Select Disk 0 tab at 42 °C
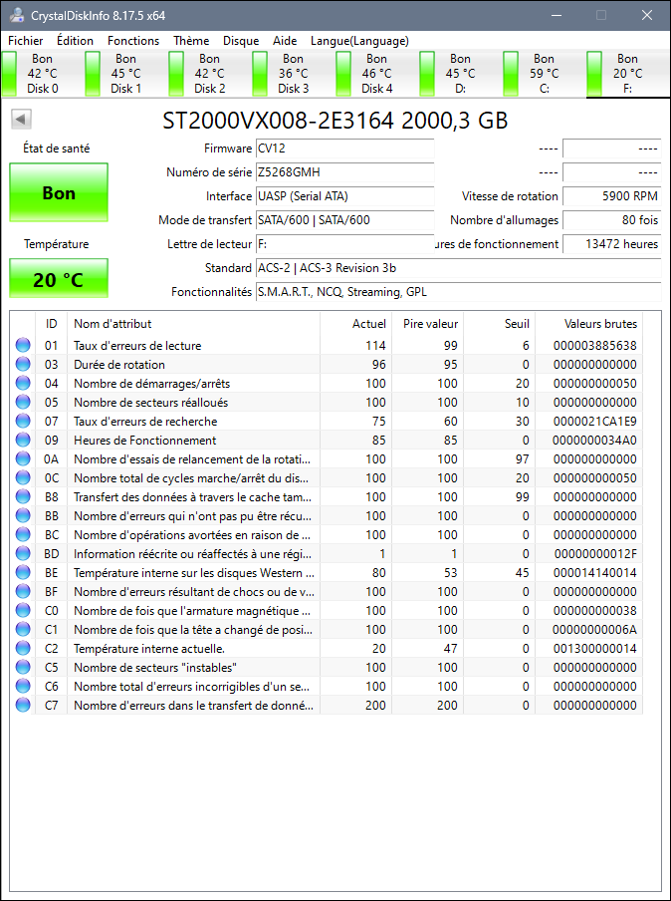Image resolution: width=671 pixels, height=901 pixels. tap(42, 74)
